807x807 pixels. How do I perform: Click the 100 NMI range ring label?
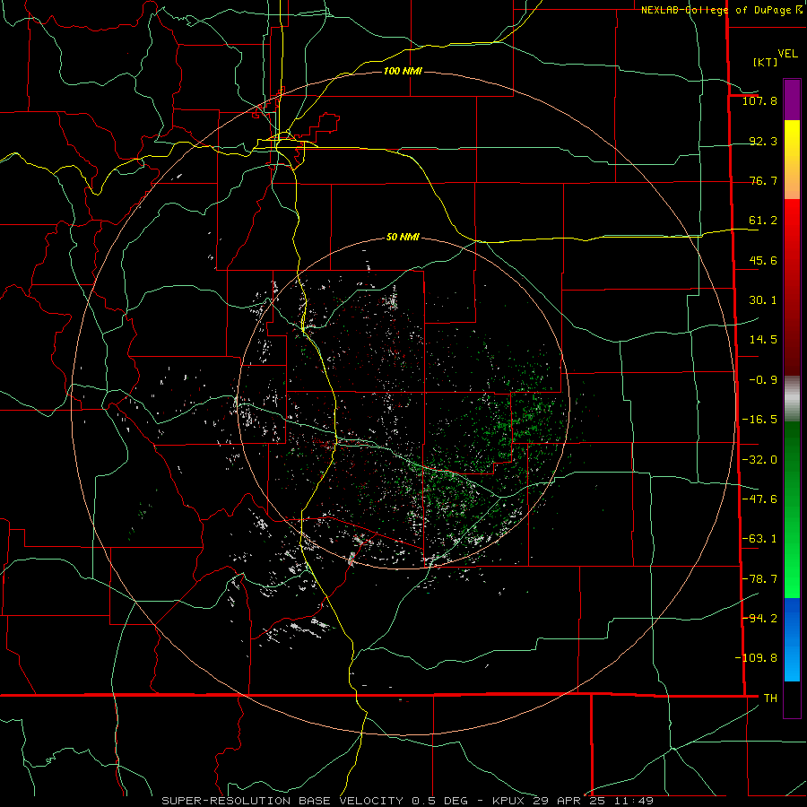[403, 71]
